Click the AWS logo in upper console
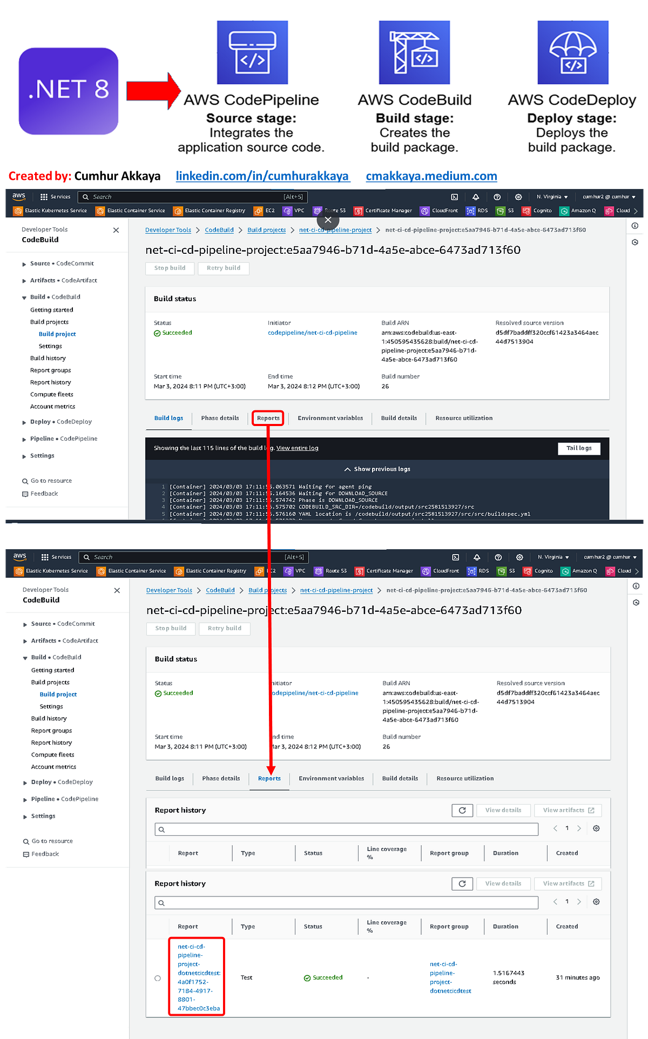The height and width of the screenshot is (1039, 648). tap(19, 197)
